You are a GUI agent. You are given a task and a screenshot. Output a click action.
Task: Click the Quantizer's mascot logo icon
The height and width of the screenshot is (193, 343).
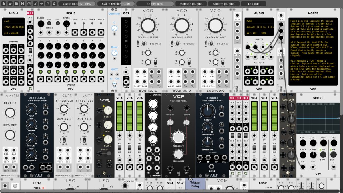point(115,84)
